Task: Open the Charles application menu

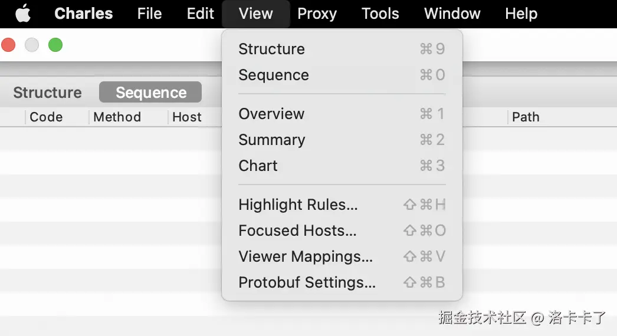Action: coord(83,14)
